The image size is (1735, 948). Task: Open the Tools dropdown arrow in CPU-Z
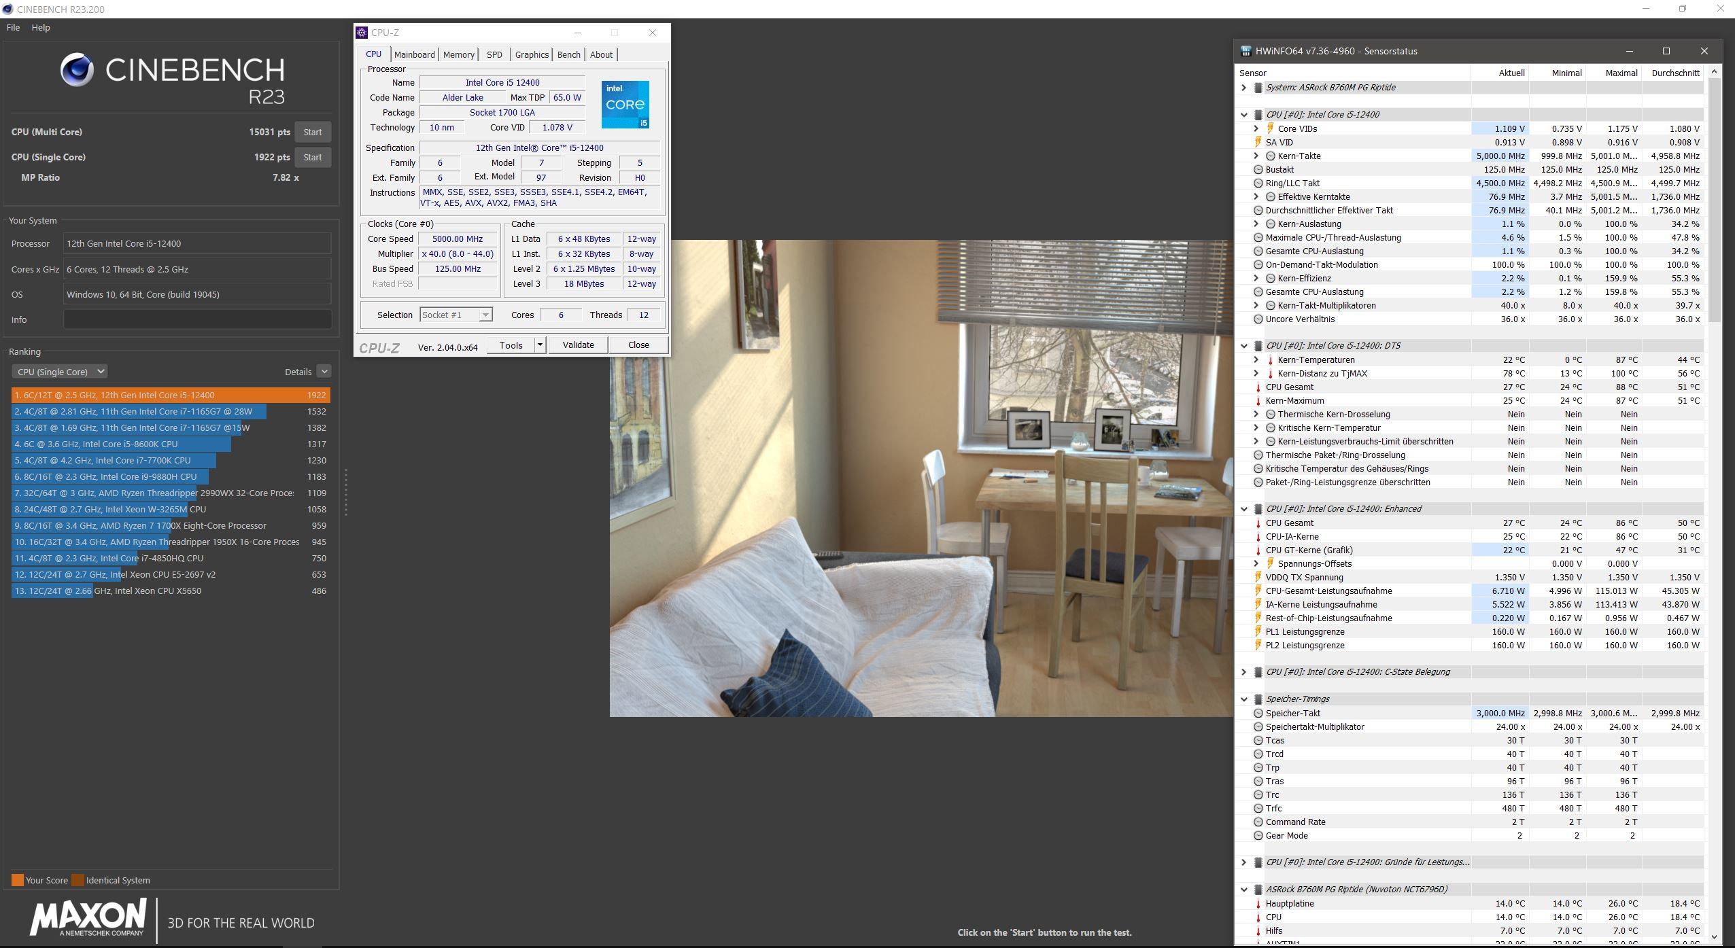click(x=540, y=345)
